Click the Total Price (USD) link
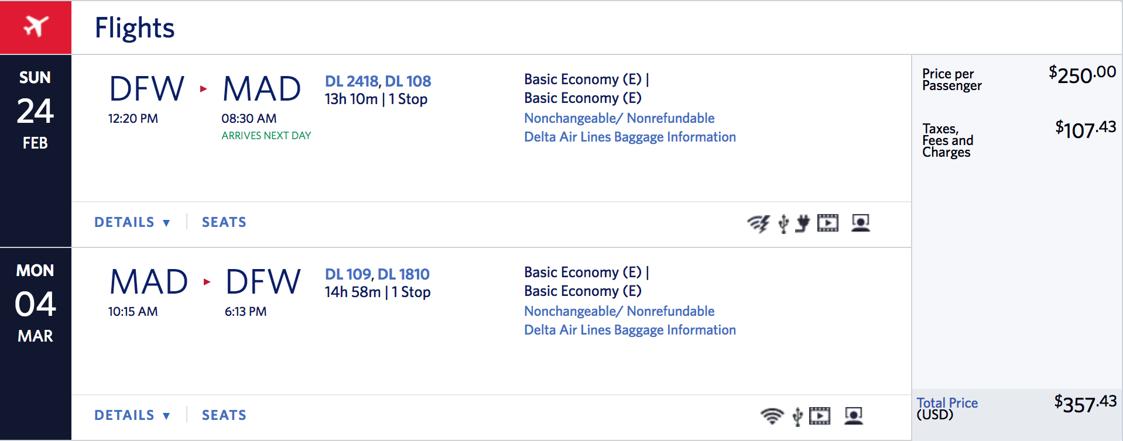The width and height of the screenshot is (1123, 441). click(947, 403)
